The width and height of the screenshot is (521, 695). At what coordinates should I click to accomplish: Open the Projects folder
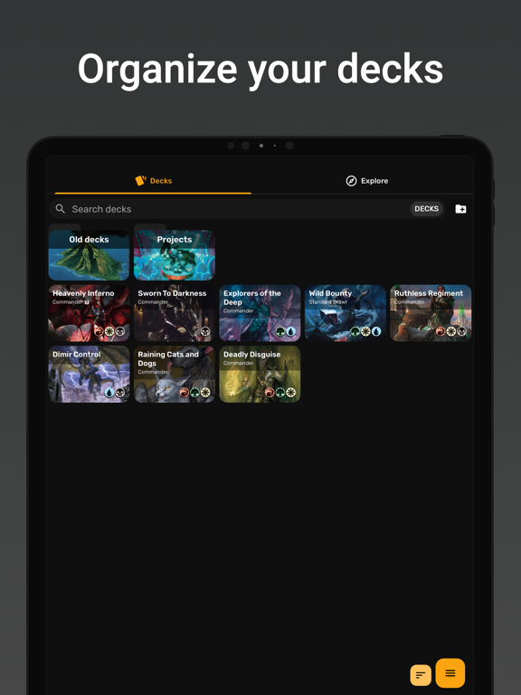tap(174, 255)
